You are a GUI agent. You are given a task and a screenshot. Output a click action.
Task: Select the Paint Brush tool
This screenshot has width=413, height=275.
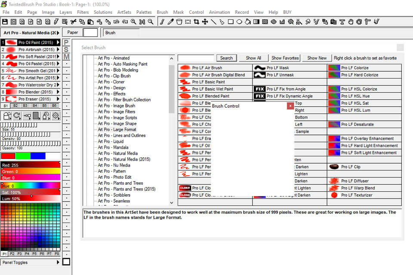coord(162,22)
